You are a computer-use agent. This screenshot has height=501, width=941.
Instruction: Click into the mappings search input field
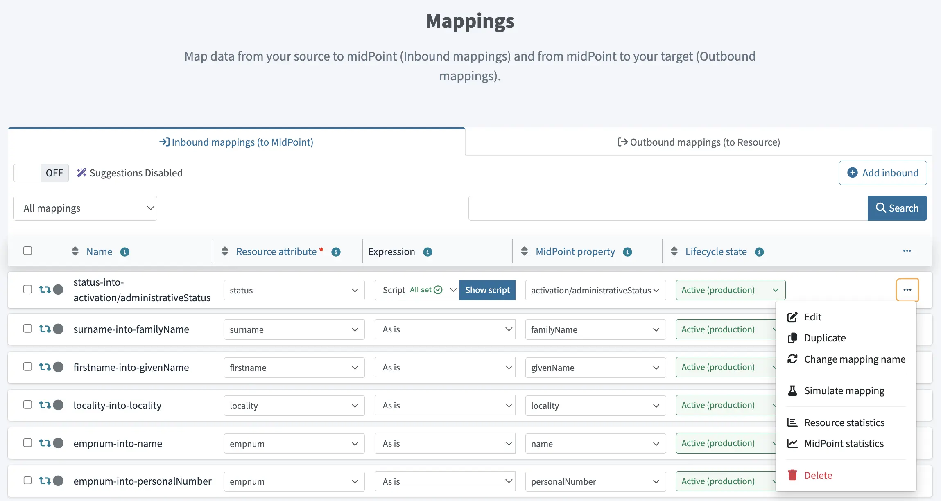[x=668, y=208]
